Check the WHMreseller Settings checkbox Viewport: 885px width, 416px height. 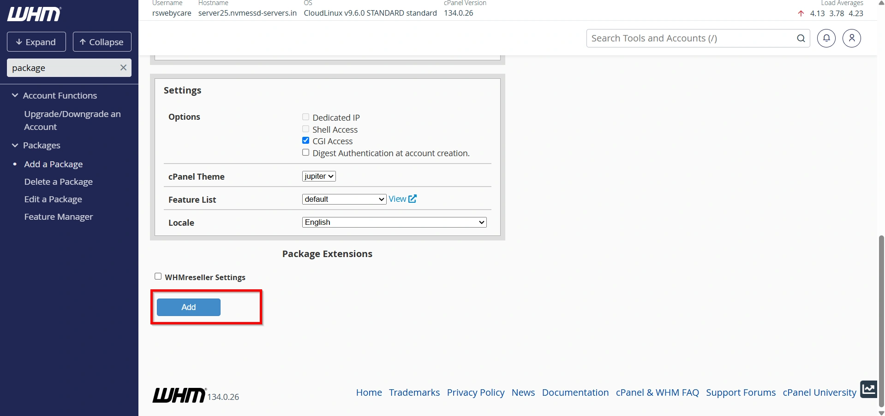pos(158,276)
